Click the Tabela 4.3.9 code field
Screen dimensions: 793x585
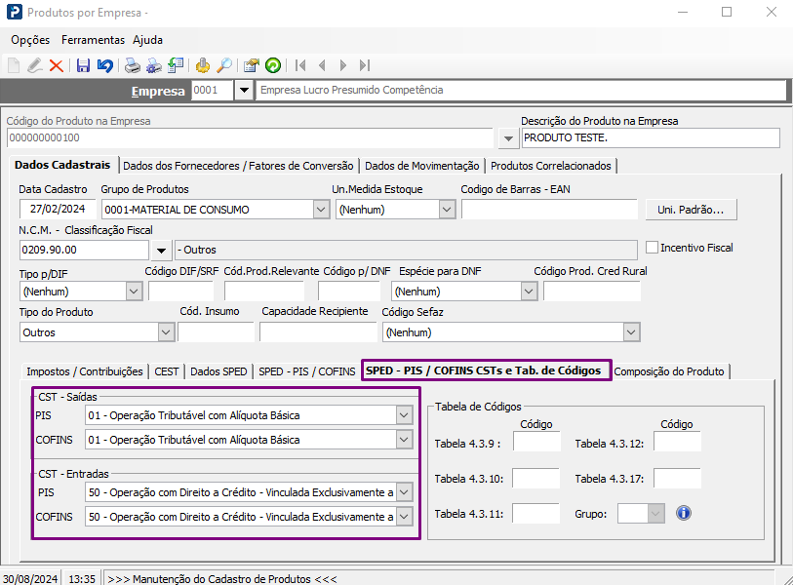(x=536, y=442)
